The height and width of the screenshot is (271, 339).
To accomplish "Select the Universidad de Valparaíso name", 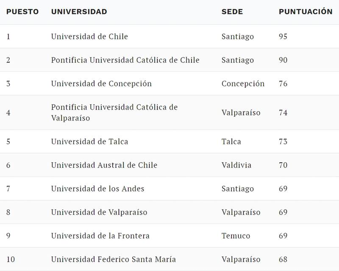I will pos(99,212).
